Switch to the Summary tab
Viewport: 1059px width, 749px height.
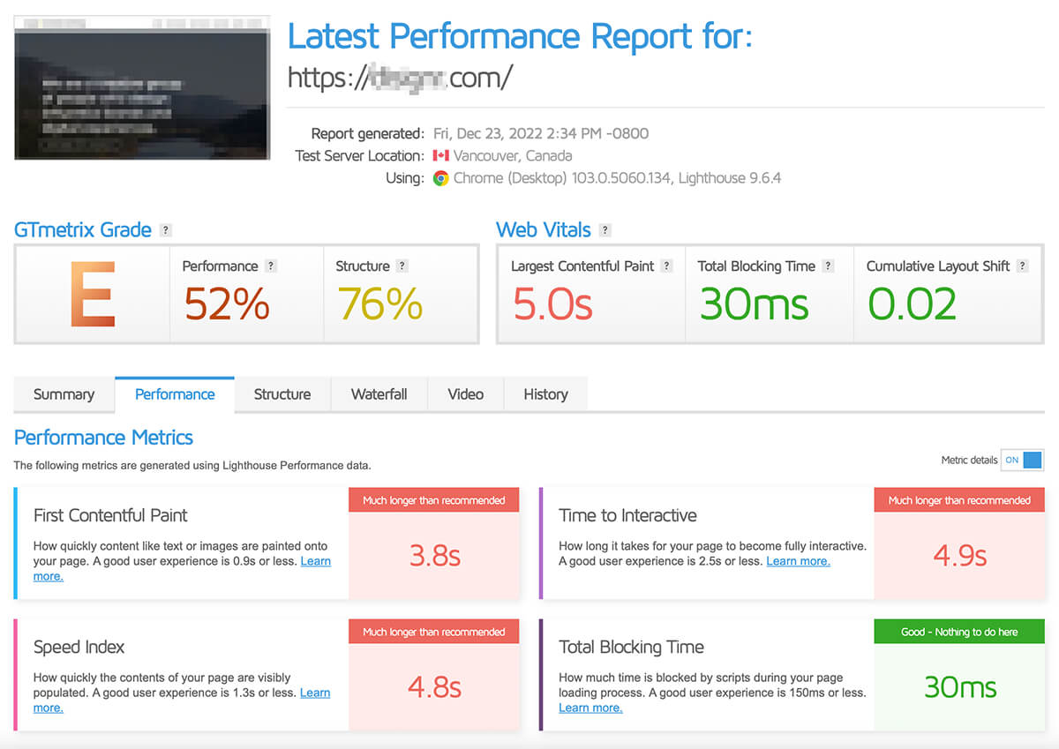(64, 394)
